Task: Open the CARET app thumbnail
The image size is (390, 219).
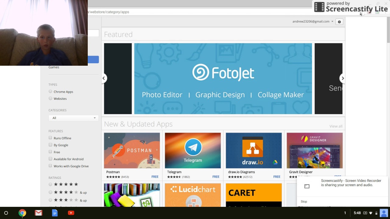Action: pos(254,195)
